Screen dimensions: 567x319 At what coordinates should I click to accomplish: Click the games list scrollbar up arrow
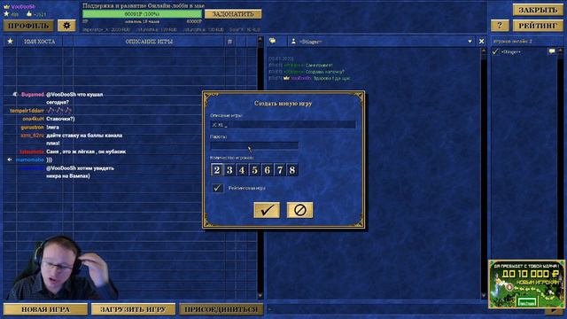click(x=260, y=39)
